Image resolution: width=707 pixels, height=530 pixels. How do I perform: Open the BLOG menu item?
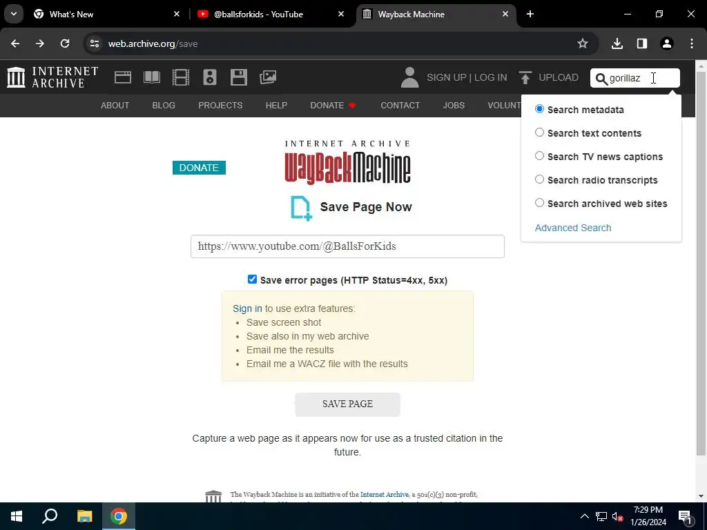point(164,106)
